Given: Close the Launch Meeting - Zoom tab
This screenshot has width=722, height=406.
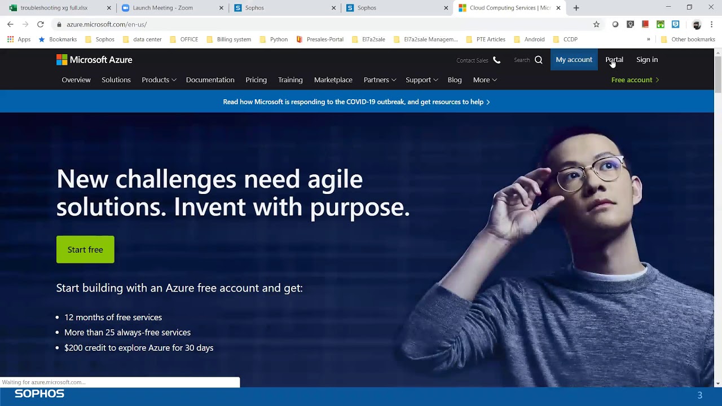Looking at the screenshot, I should coord(221,8).
